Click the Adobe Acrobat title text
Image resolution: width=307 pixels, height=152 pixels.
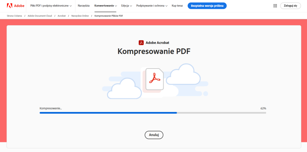point(157,43)
